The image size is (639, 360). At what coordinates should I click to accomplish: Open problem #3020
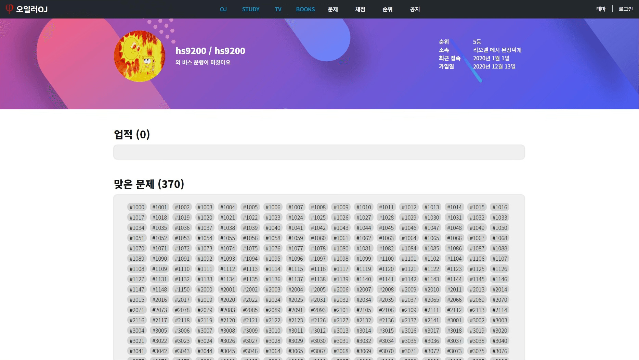click(x=500, y=331)
